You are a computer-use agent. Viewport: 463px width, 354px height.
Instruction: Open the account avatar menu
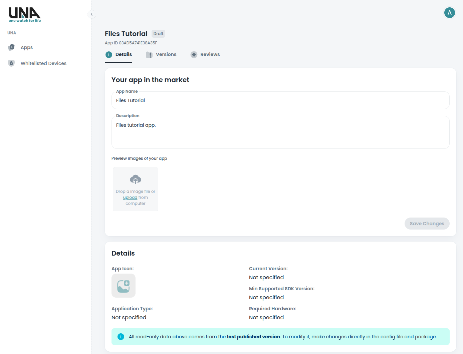point(449,13)
